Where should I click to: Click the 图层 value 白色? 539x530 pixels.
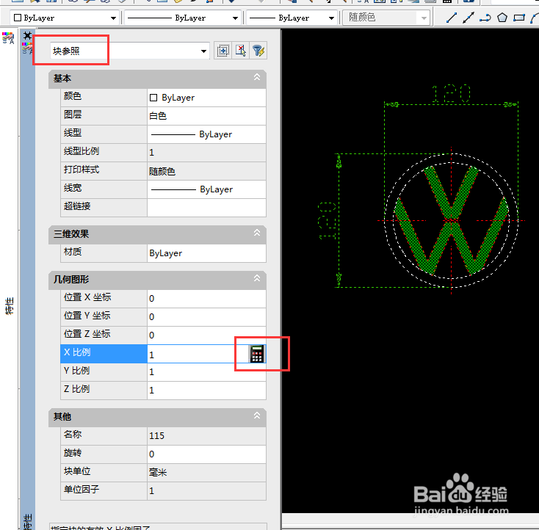pyautogui.click(x=206, y=116)
